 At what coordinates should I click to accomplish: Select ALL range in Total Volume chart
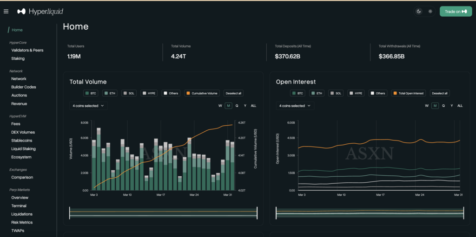pyautogui.click(x=253, y=106)
